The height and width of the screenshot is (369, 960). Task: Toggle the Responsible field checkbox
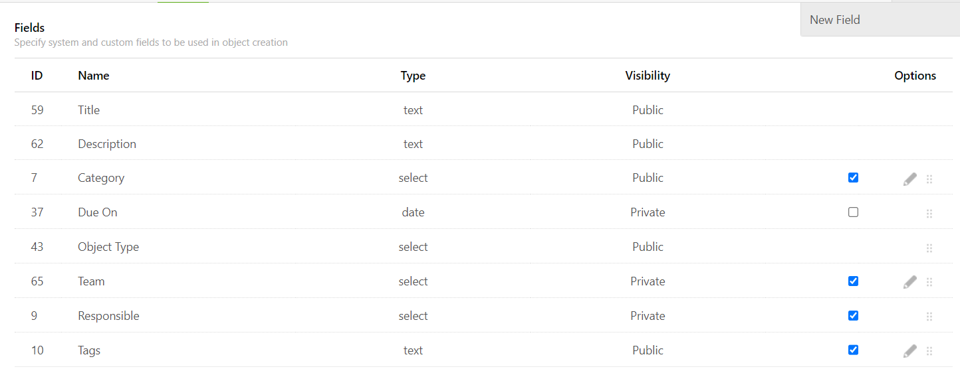(x=854, y=315)
